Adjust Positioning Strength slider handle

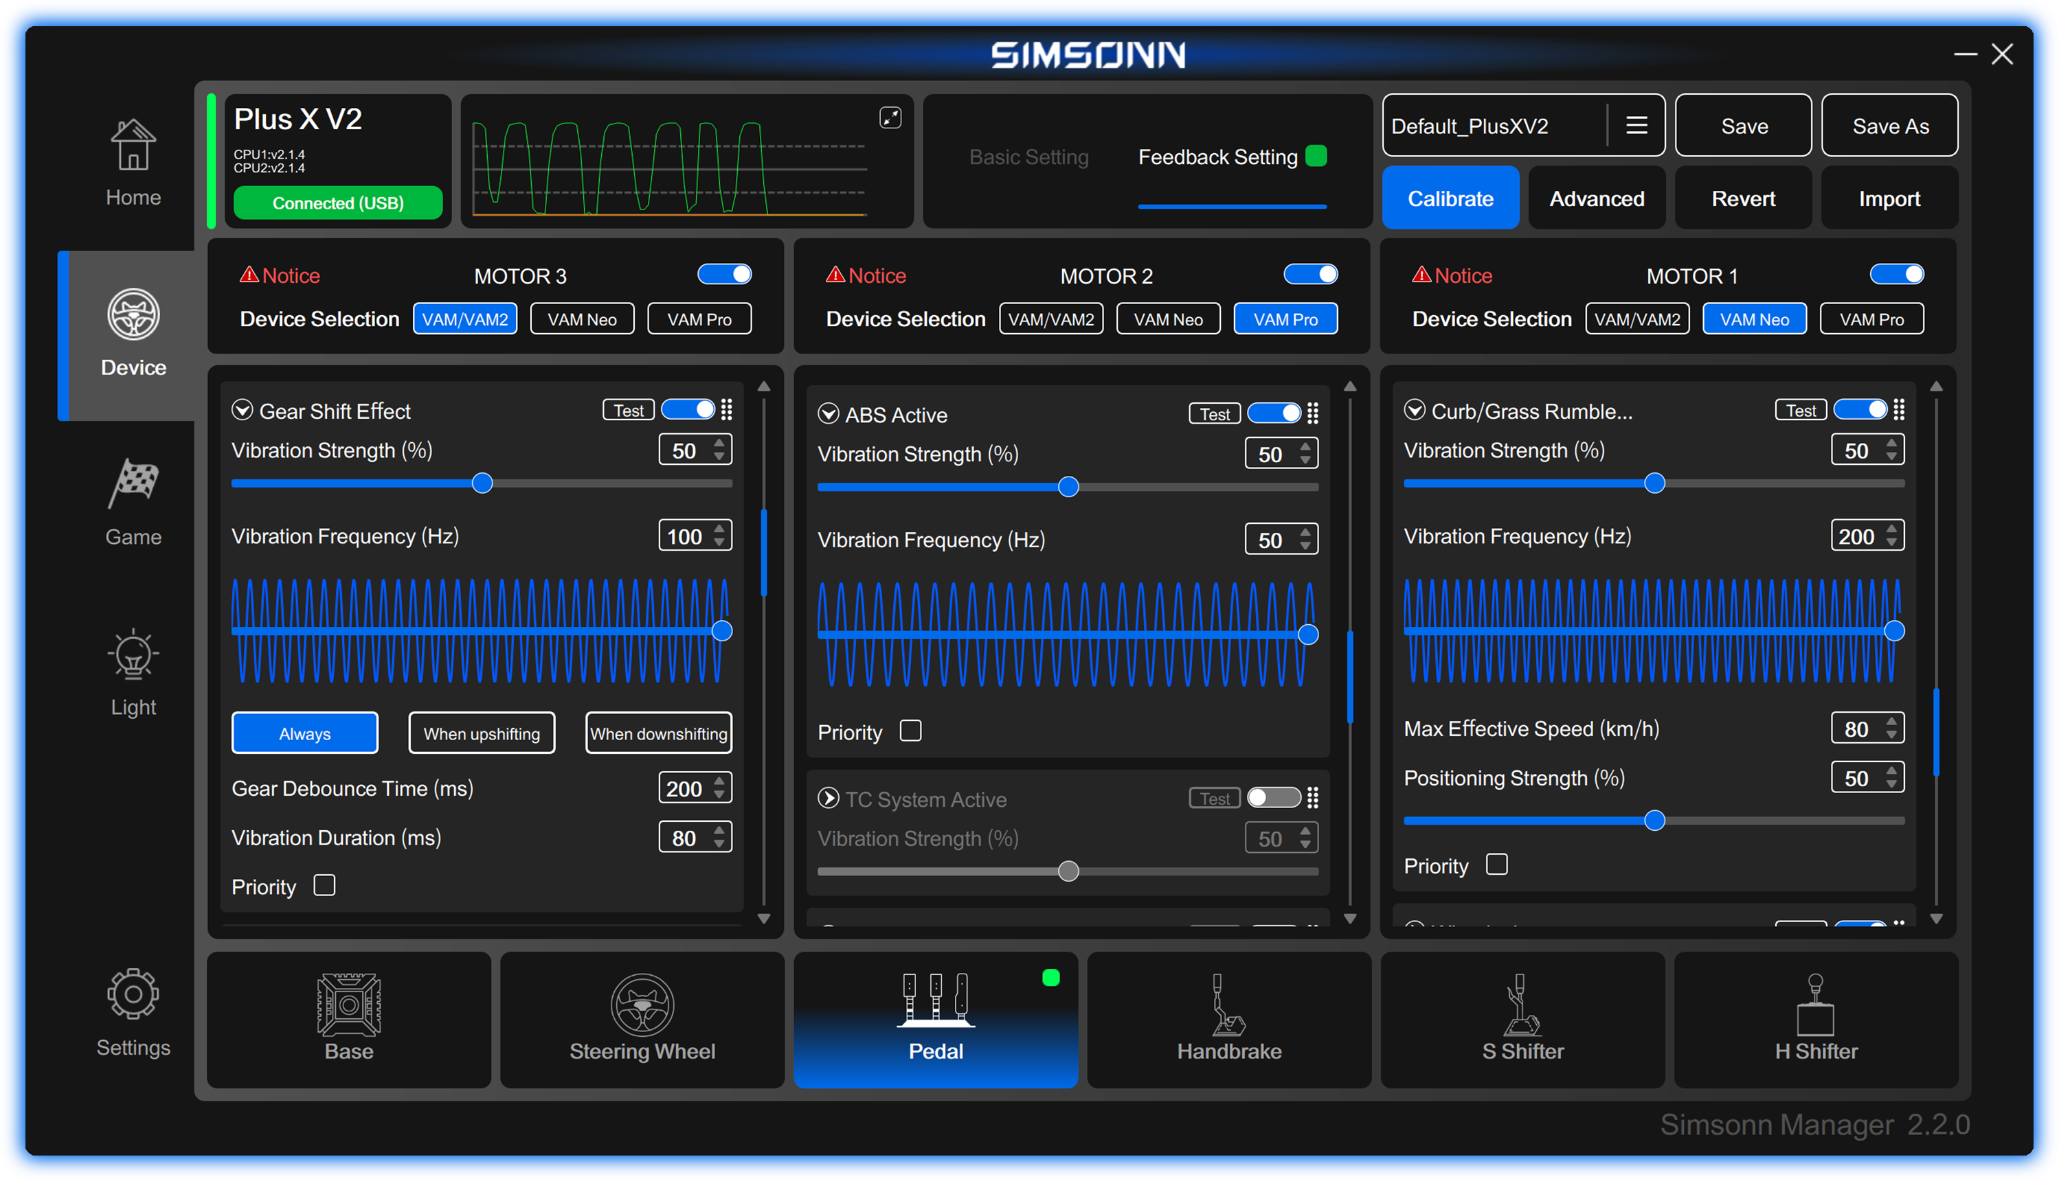tap(1654, 820)
